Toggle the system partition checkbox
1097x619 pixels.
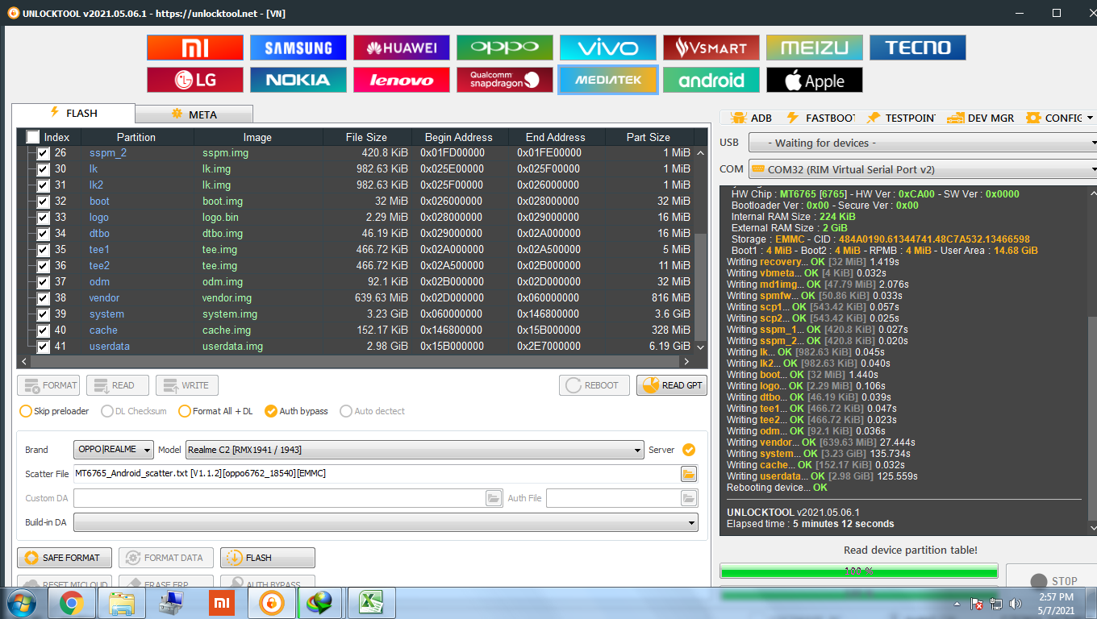(44, 314)
